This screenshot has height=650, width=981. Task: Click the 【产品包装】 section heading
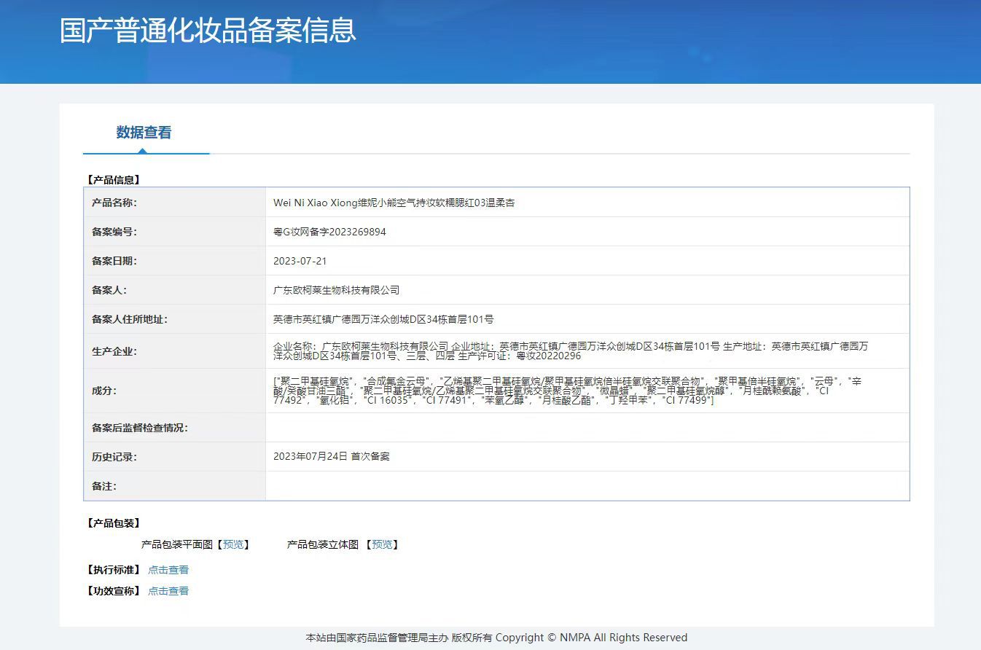113,523
